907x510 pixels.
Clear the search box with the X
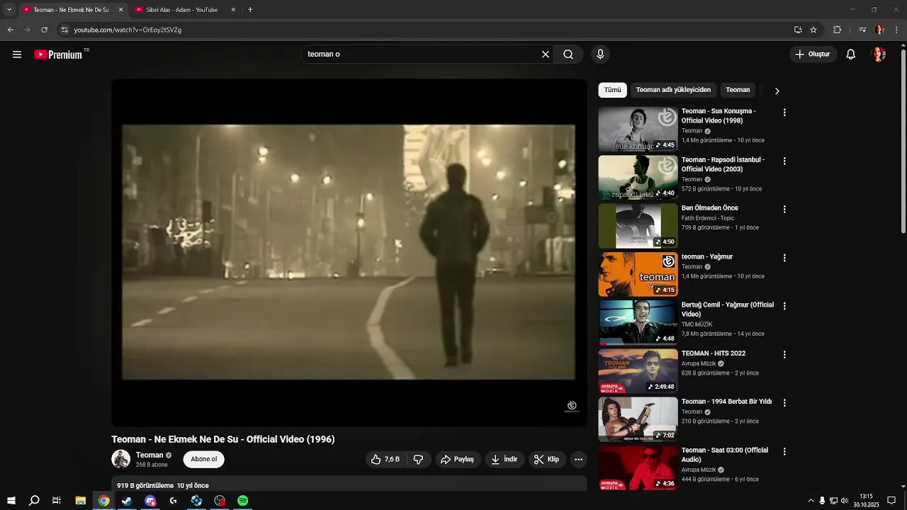[x=546, y=55]
